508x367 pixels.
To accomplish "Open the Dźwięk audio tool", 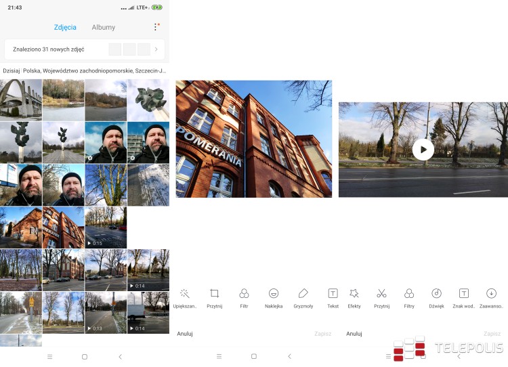I will [x=437, y=297].
